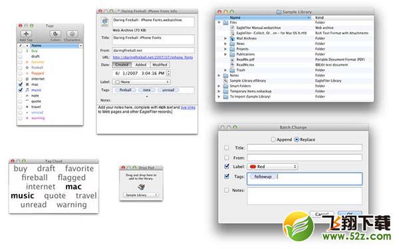Click the warning tag in Tag Cloud
The width and height of the screenshot is (399, 249).
click(72, 205)
